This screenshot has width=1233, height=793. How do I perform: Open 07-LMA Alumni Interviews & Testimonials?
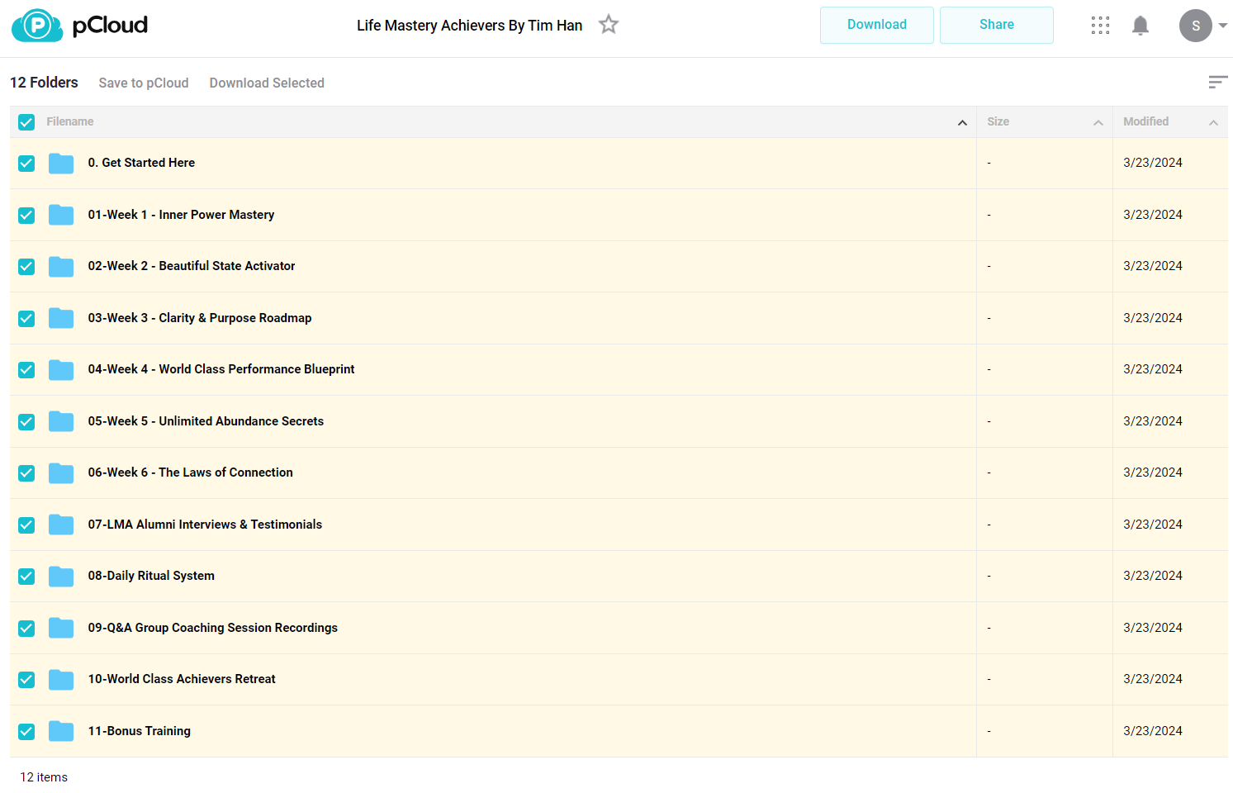205,525
